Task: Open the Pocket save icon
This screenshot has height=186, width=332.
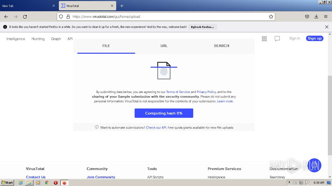Action: coord(307,17)
